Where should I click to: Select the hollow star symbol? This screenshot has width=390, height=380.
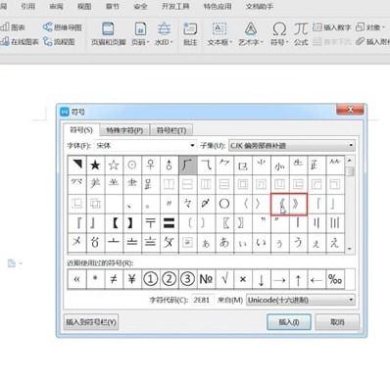(114, 165)
